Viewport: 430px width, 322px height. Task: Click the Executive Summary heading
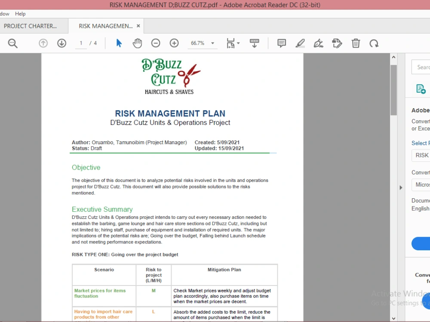102,209
